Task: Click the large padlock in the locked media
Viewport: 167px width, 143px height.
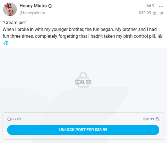Action: coord(83,80)
